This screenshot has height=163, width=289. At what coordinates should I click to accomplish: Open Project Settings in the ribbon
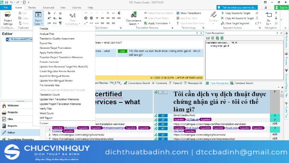click(x=8, y=18)
